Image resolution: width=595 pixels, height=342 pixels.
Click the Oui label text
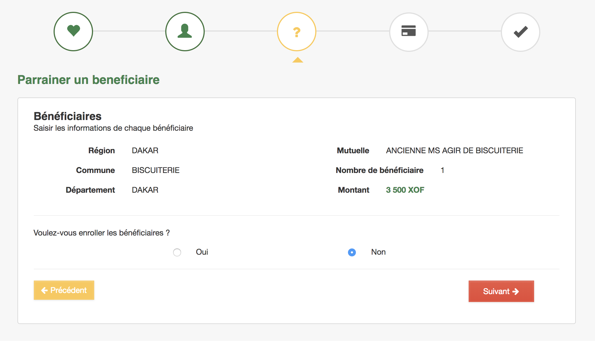pos(202,252)
